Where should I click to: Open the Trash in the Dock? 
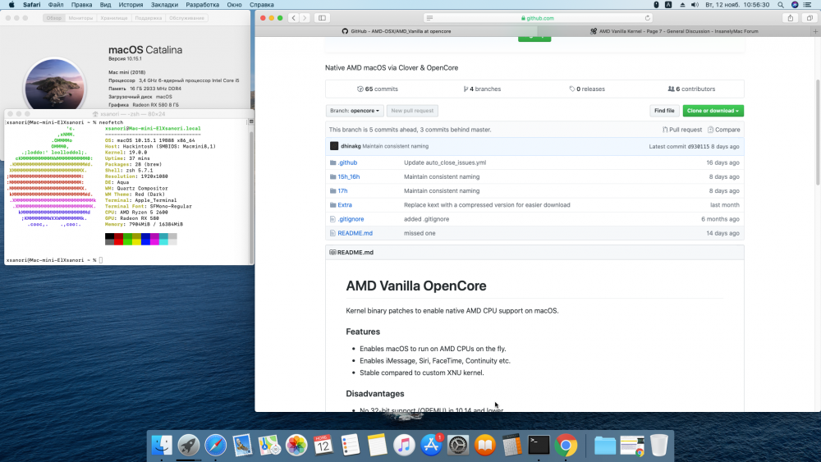point(658,446)
